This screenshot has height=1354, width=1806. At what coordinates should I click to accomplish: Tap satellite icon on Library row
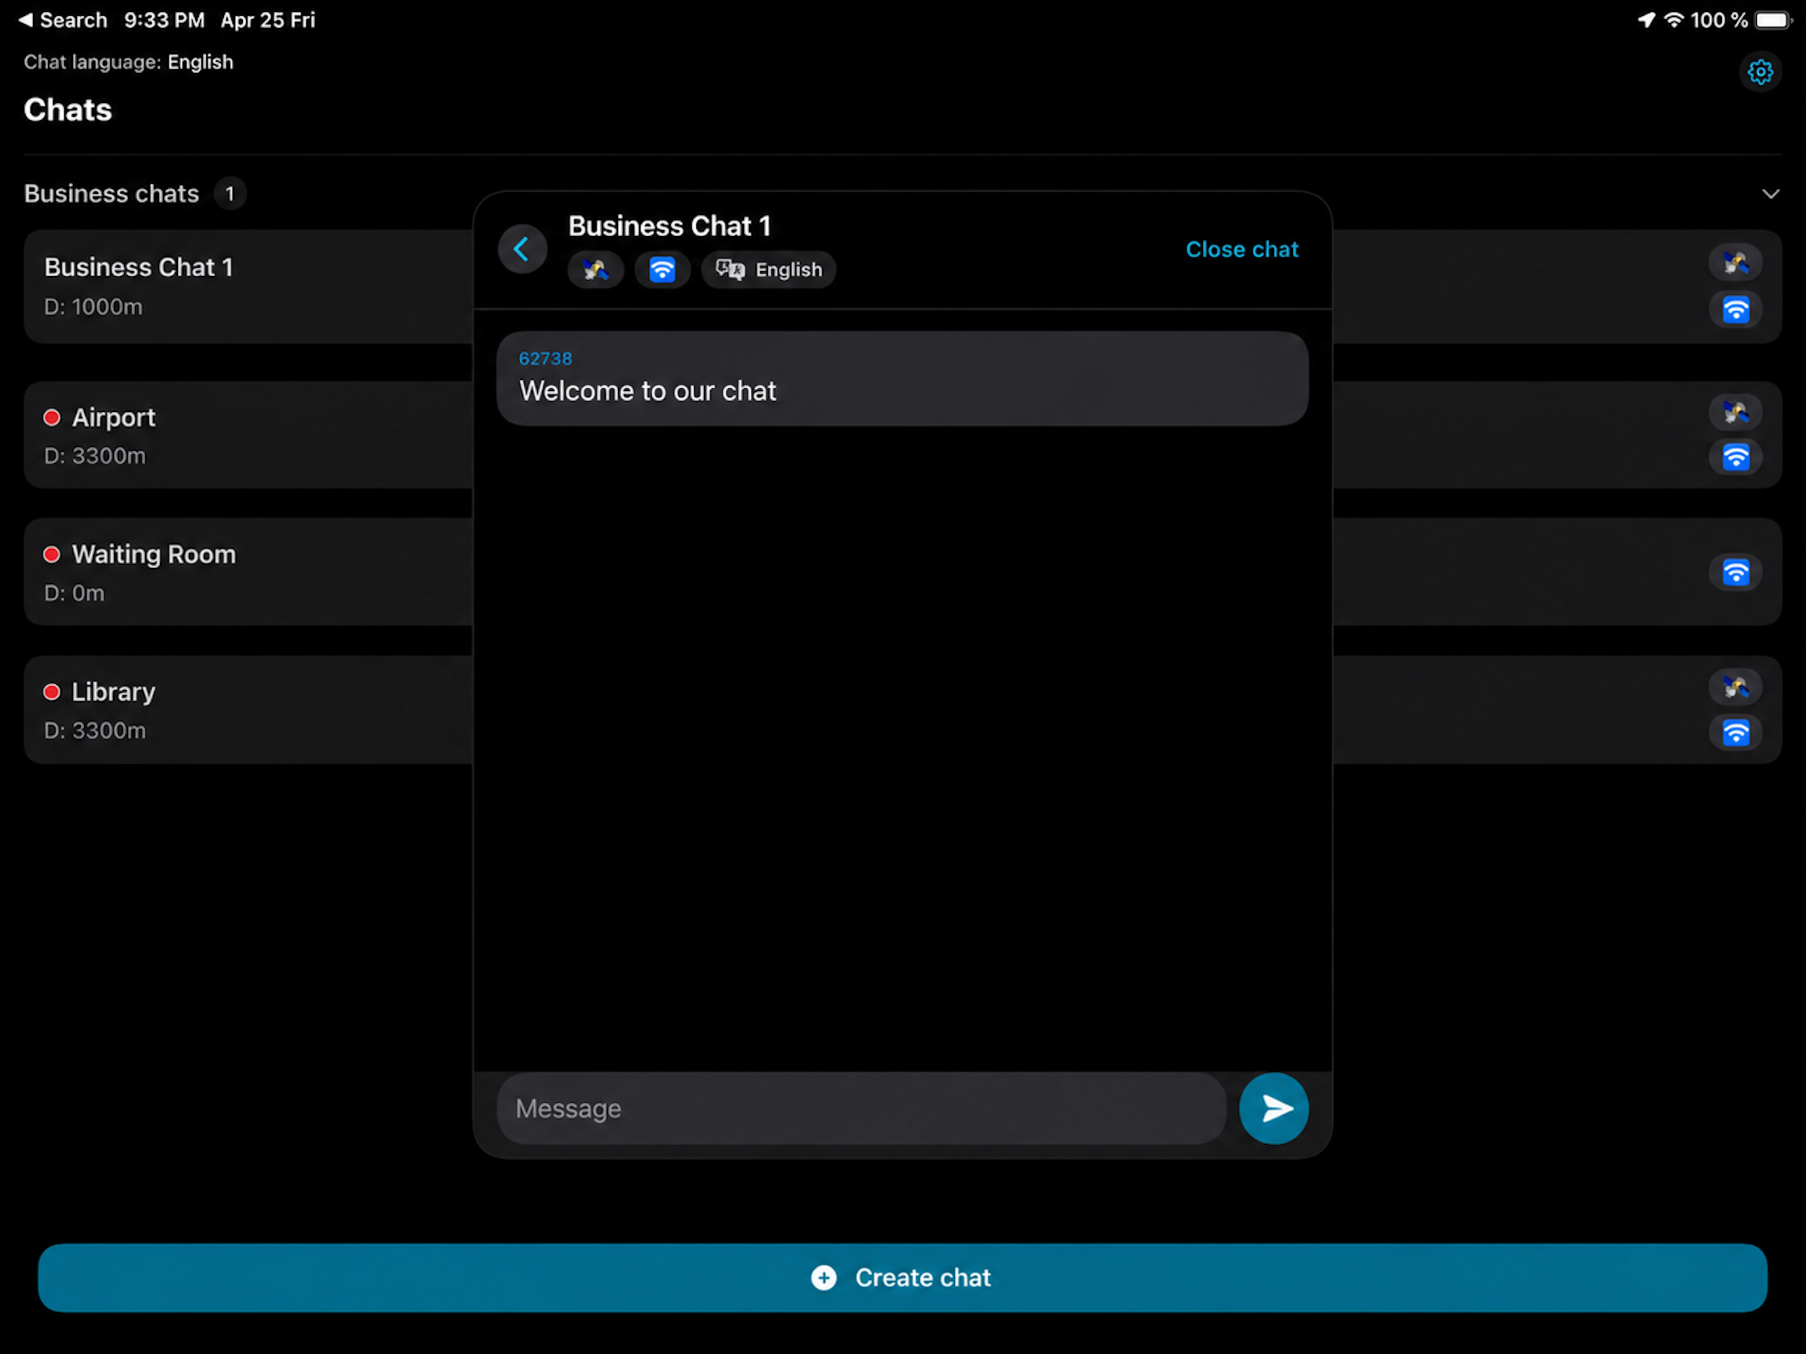point(1735,687)
